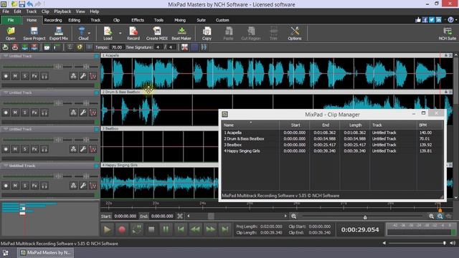Mute the Beatbox track
This screenshot has width=459, height=258.
click(x=15, y=149)
